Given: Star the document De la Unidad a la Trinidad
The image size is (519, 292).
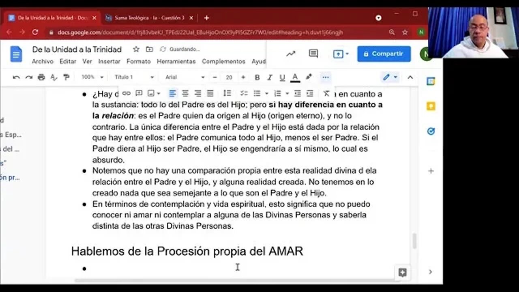Looking at the screenshot, I should pyautogui.click(x=136, y=49).
